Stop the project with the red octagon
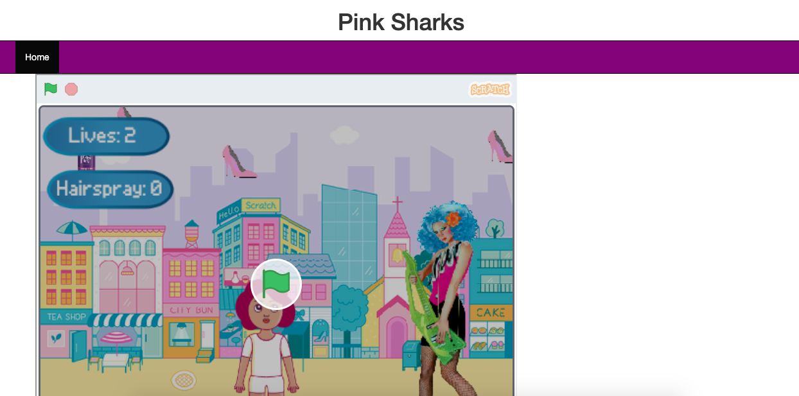The width and height of the screenshot is (799, 396). click(71, 89)
